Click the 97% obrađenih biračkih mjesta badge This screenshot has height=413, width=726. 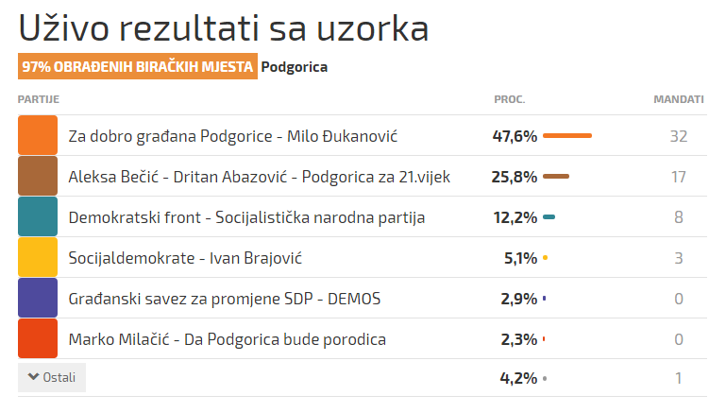click(x=138, y=66)
